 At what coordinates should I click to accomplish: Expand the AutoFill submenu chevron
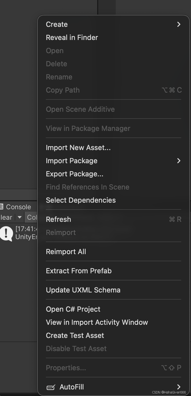point(179,387)
